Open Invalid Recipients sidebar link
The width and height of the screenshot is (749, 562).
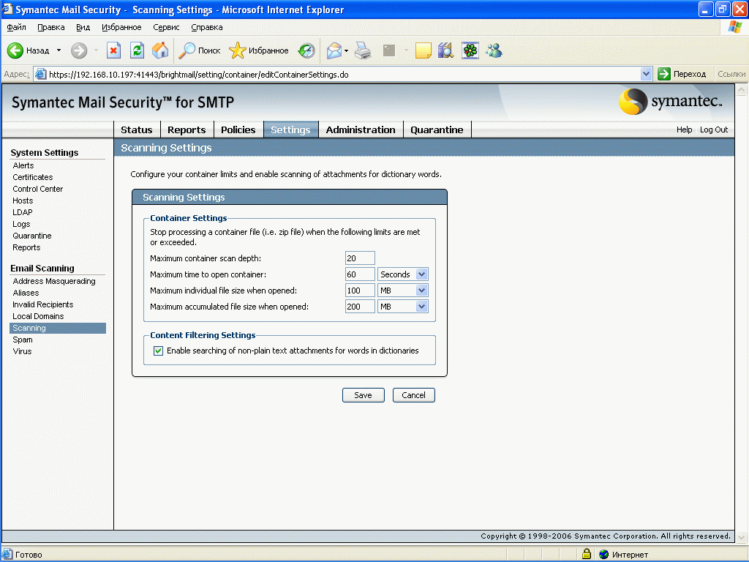[x=43, y=304]
